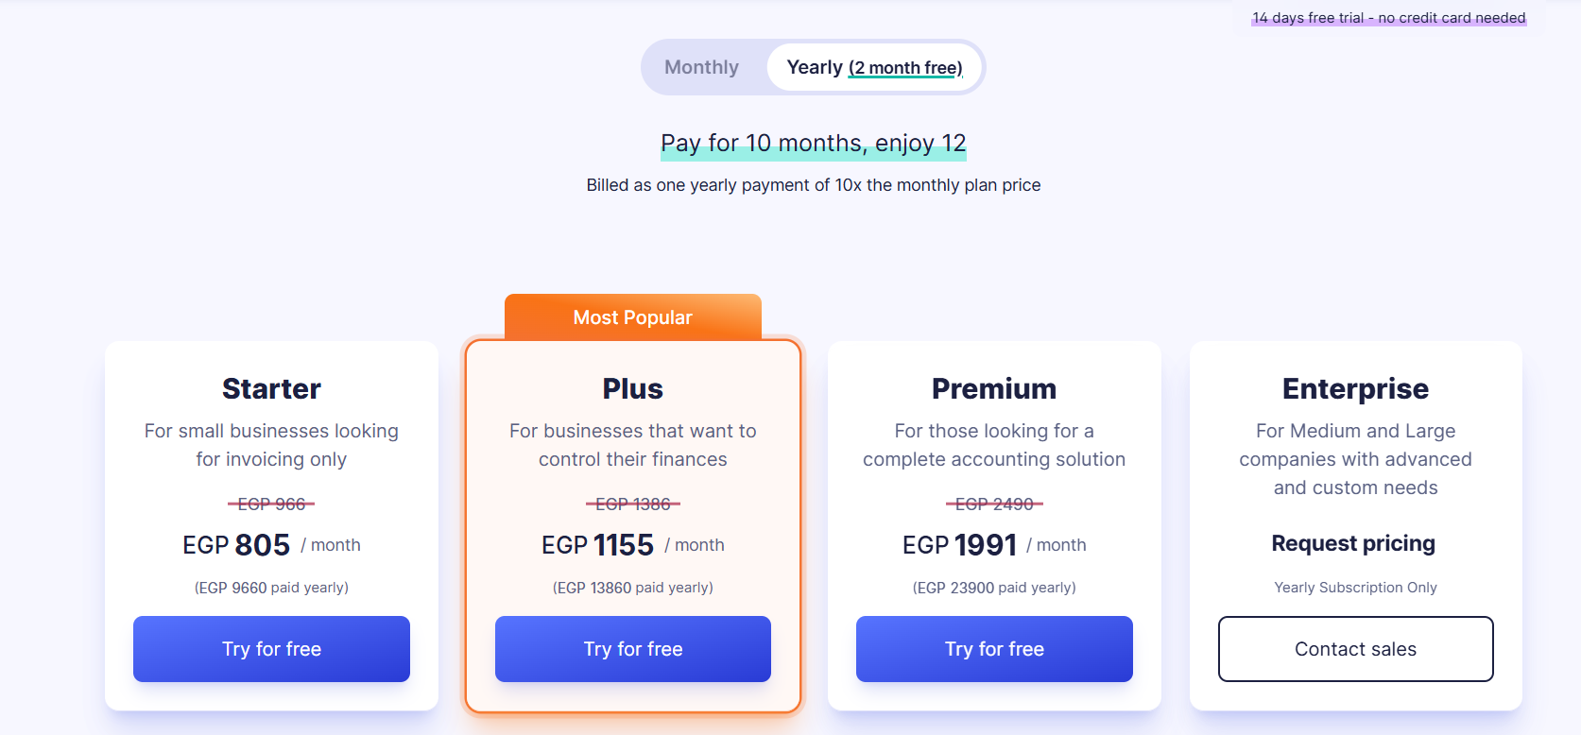This screenshot has height=735, width=1581.
Task: Click the "Pay for 10 months, enjoy 12" heading
Action: (813, 143)
